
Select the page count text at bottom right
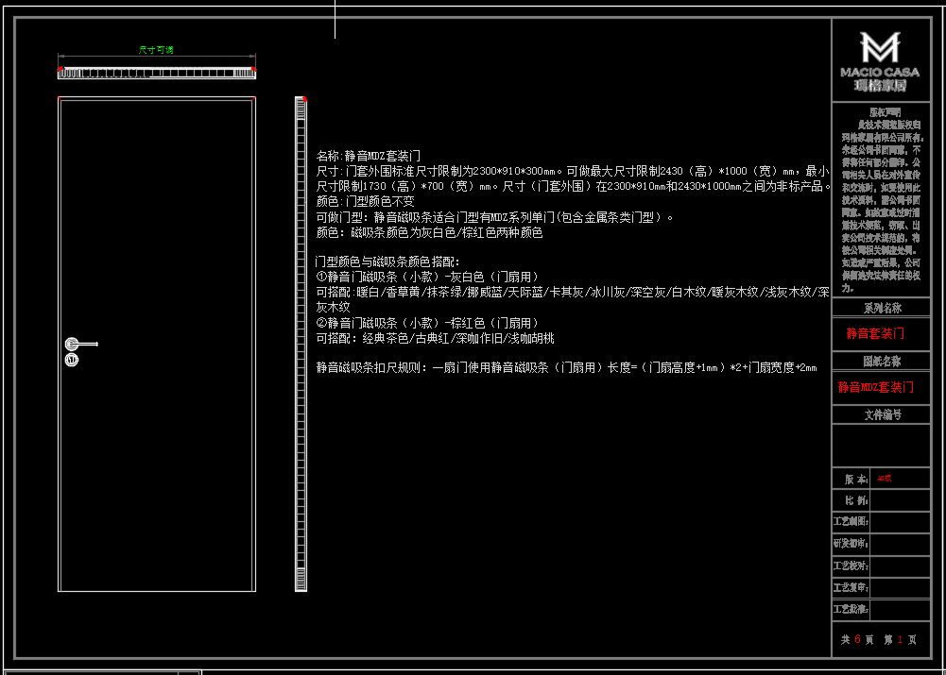coord(880,639)
